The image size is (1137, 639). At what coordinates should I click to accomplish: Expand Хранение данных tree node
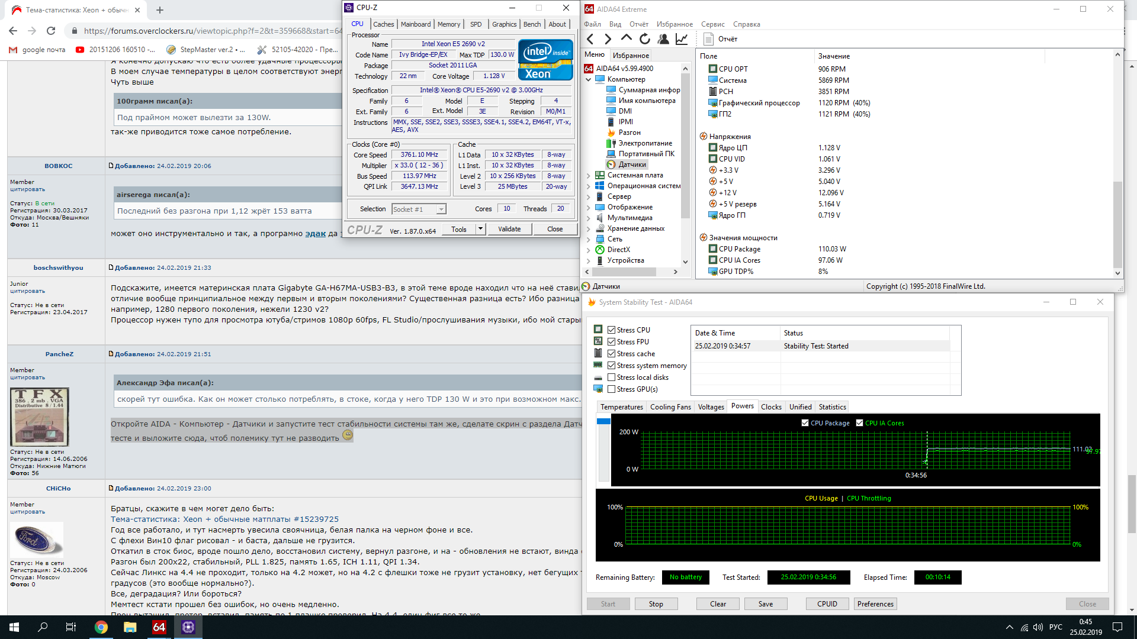click(x=589, y=228)
